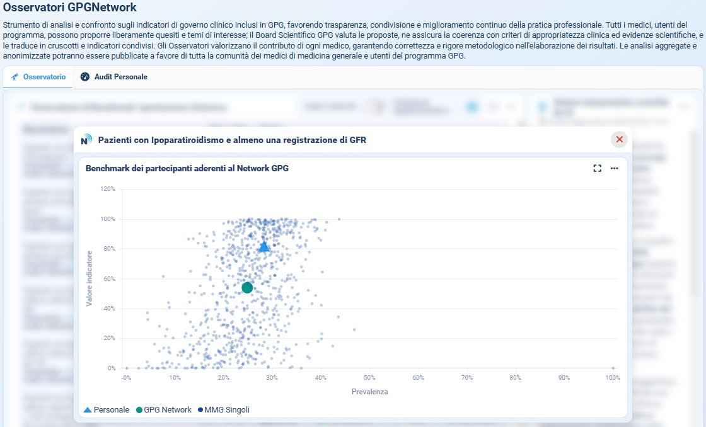The height and width of the screenshot is (427, 706).
Task: Switch to the Audit Personale tab
Action: click(114, 77)
